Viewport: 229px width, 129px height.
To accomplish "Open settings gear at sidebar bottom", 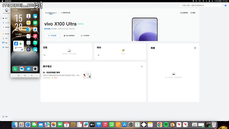I will [x=3, y=117].
